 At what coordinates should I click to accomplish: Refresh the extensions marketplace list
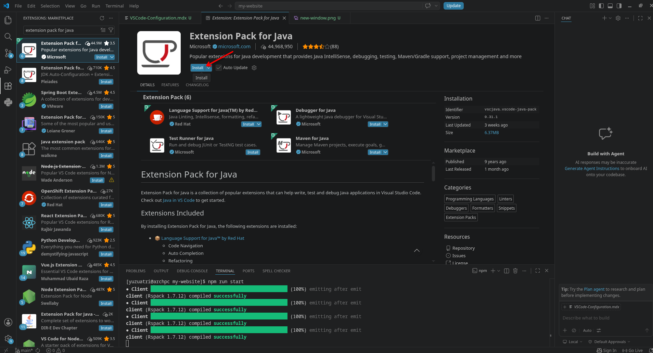(x=102, y=18)
